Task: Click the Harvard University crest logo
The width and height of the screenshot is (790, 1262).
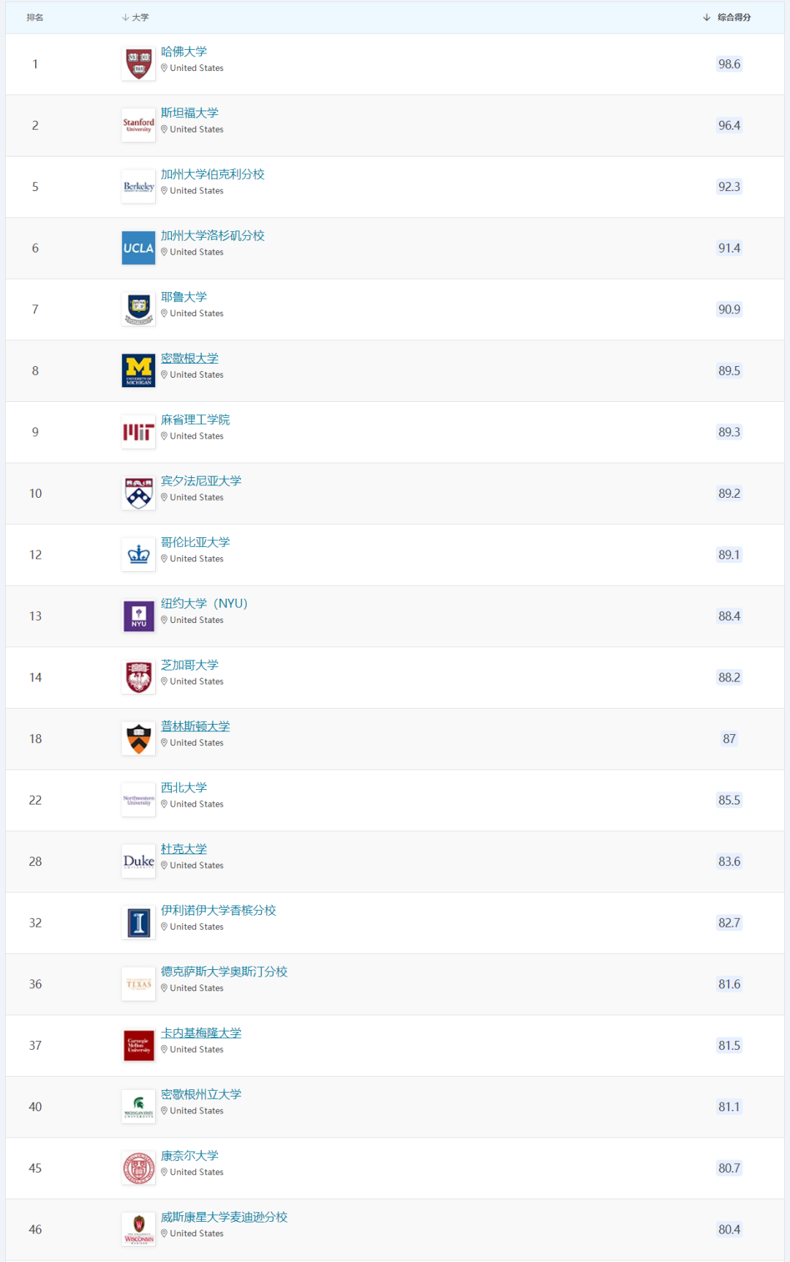Action: pyautogui.click(x=138, y=64)
